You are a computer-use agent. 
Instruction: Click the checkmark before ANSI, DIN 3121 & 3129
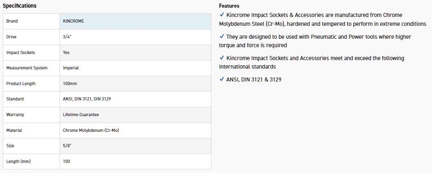coord(221,79)
